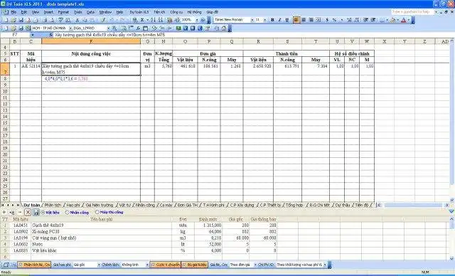The width and height of the screenshot is (455, 276).
Task: Open the Dự toán XLS menu
Action: tap(139, 12)
